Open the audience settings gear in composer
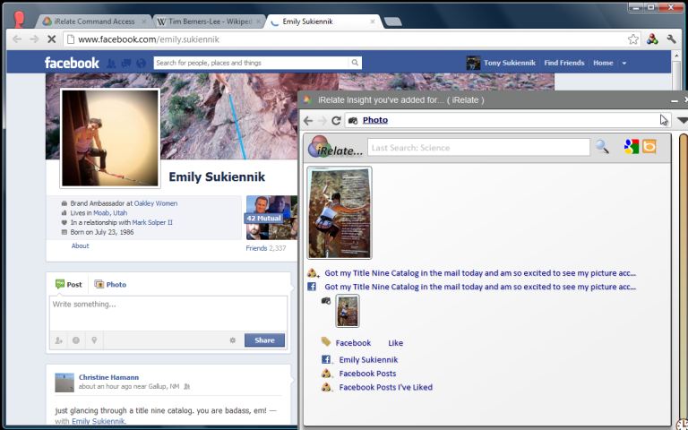 233,340
